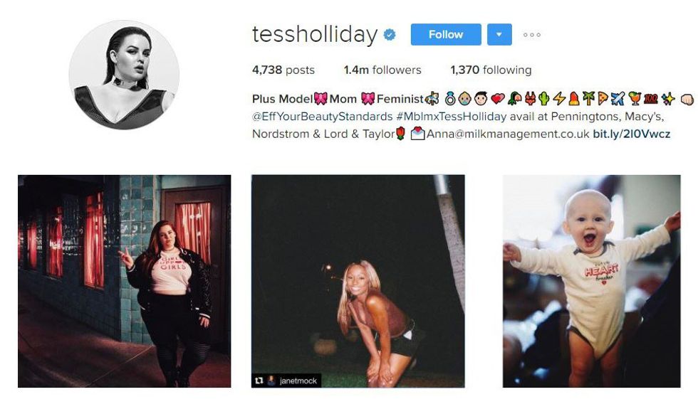
Task: Click the airplane emoji in bio
Action: coord(618,99)
